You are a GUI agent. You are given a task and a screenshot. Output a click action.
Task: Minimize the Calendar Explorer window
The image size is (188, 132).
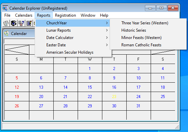coord(150,8)
